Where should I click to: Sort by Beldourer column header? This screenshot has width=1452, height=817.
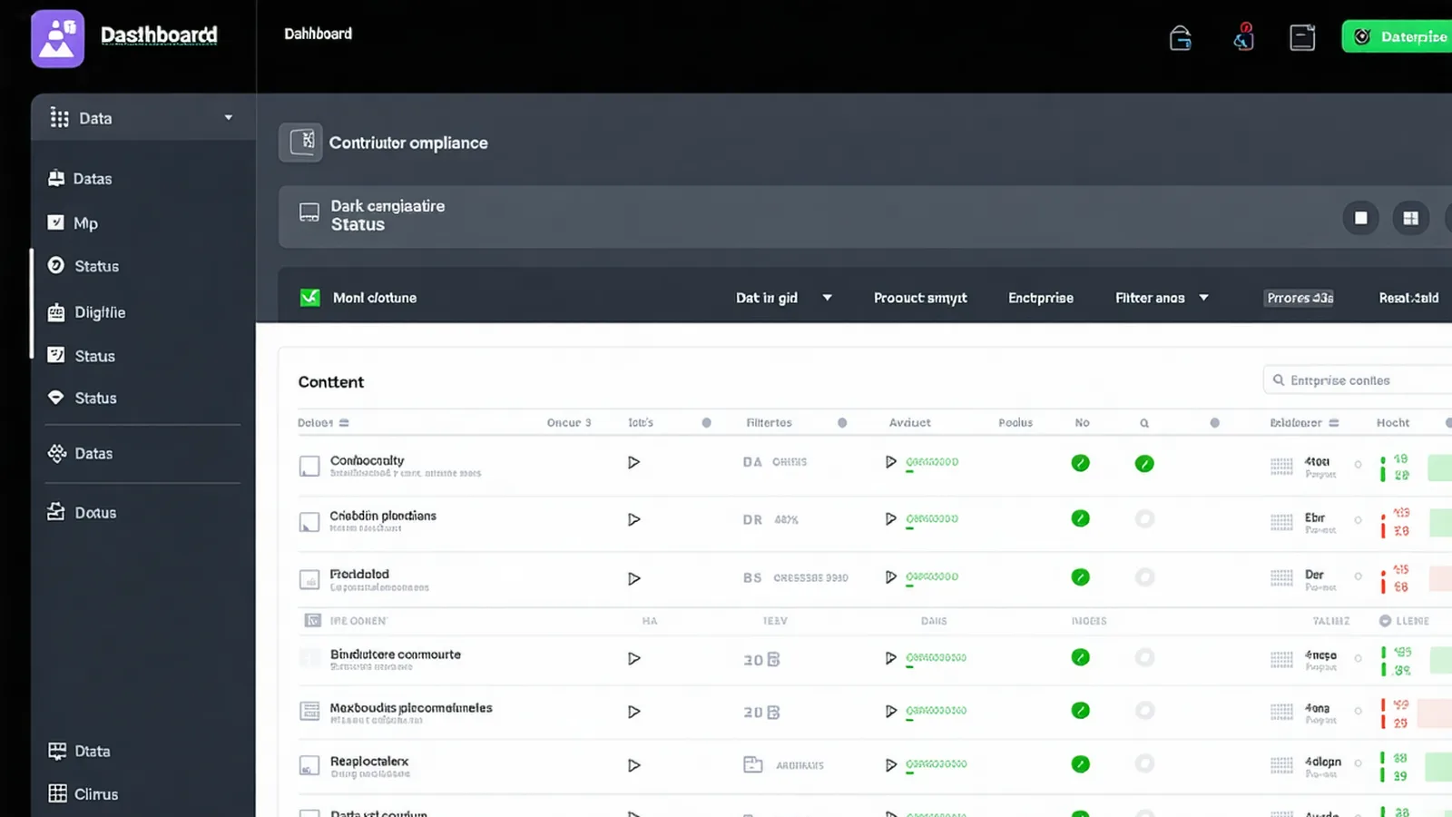1304,423
